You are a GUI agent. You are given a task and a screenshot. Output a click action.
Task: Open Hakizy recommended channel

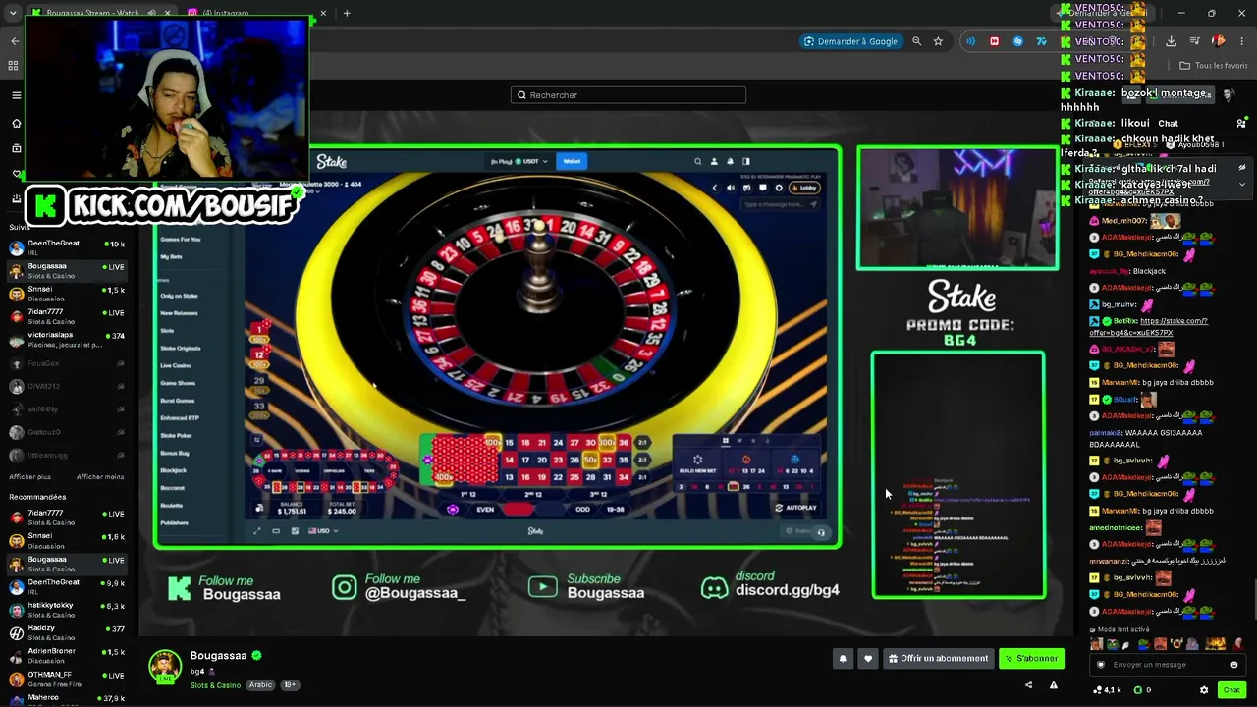(x=66, y=632)
